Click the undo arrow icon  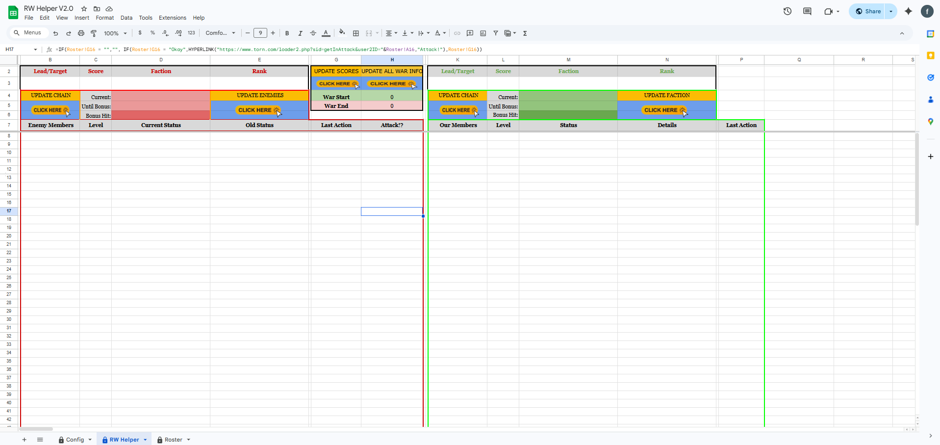pyautogui.click(x=55, y=33)
